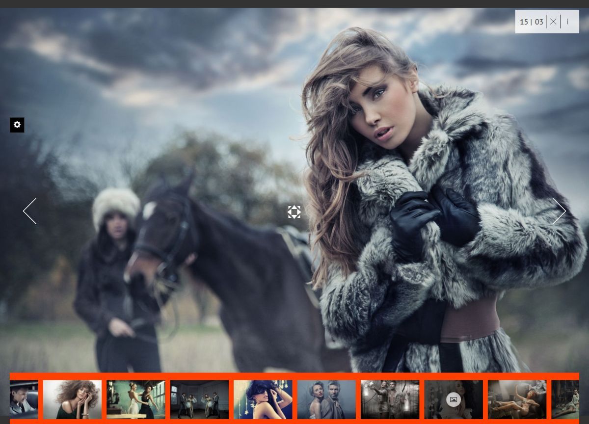The height and width of the screenshot is (424, 589).
Task: Select the reclining woman on sofa thumbnail
Action: tap(517, 399)
